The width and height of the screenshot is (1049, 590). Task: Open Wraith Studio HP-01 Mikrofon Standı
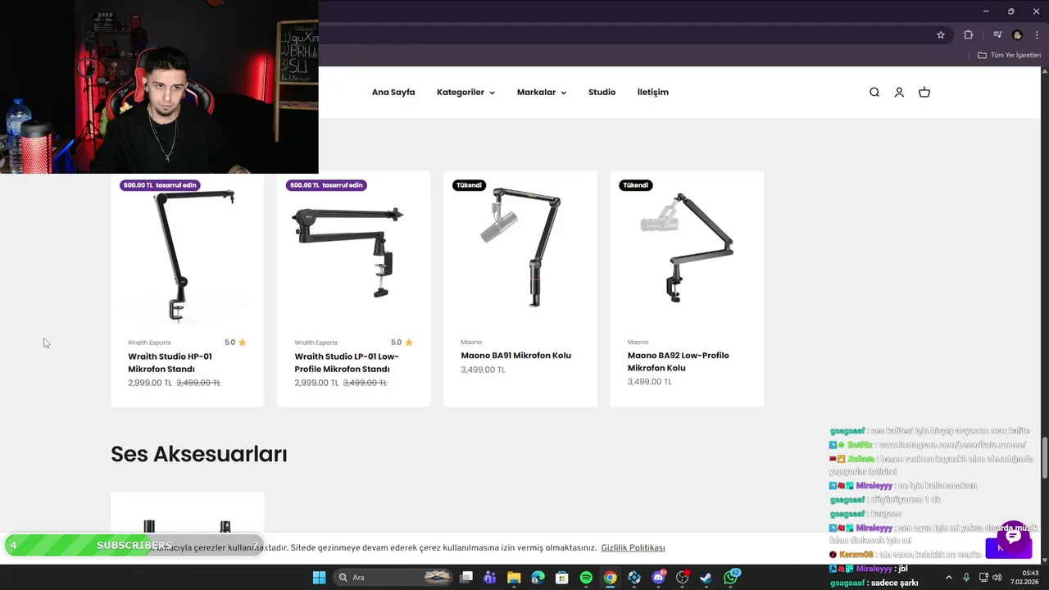tap(170, 363)
